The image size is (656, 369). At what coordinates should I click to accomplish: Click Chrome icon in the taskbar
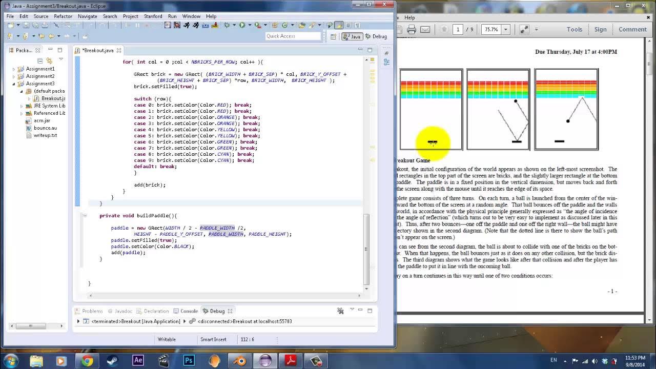87,360
